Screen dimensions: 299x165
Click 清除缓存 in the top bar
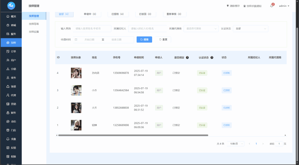(233, 6)
